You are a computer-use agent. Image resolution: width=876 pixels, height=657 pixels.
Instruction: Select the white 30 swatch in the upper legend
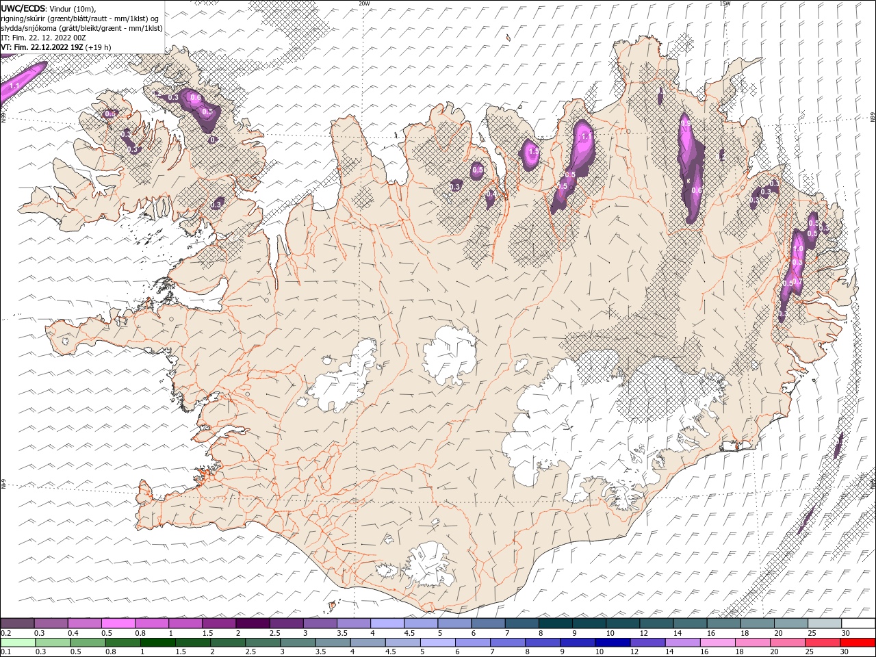coord(858,623)
